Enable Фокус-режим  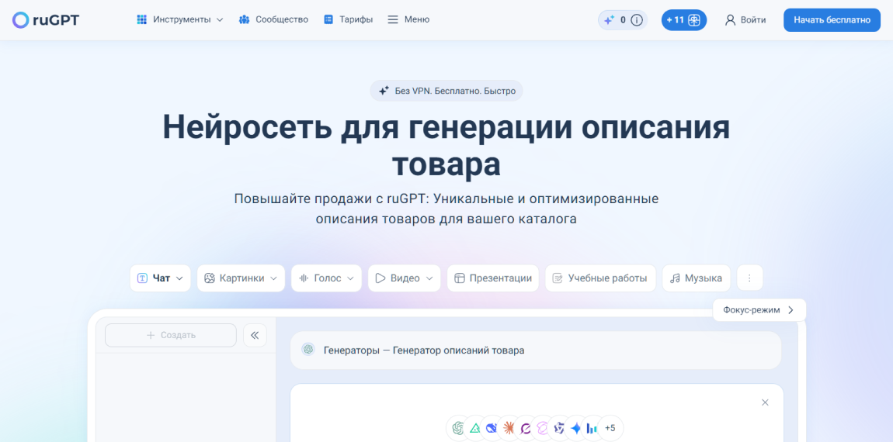pyautogui.click(x=759, y=310)
